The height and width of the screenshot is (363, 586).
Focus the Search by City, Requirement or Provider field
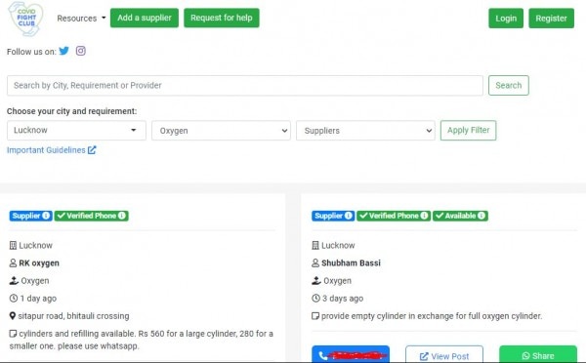tap(245, 85)
